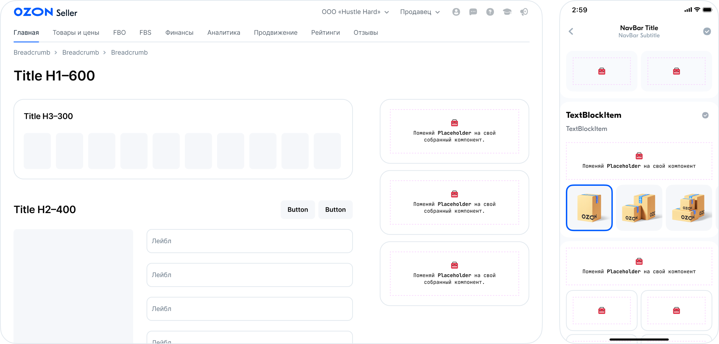
Task: Click the first gray tile under Title H3-300
Action: pyautogui.click(x=37, y=151)
